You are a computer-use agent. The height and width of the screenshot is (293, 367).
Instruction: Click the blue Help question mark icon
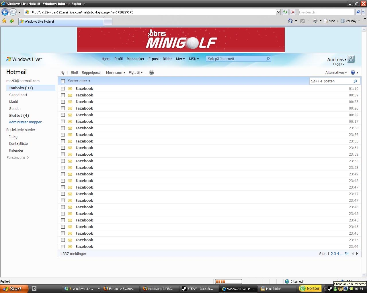[x=353, y=72]
